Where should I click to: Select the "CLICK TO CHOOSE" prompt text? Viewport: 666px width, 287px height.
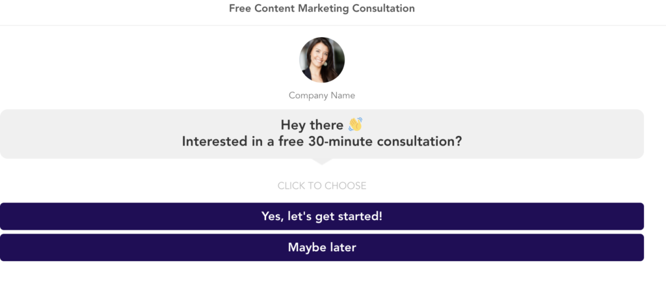click(x=322, y=186)
